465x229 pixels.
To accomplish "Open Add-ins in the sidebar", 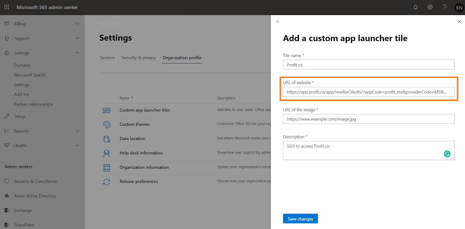I will [x=22, y=94].
